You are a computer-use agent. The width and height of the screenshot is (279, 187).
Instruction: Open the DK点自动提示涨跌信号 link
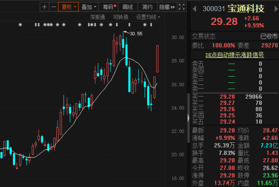(x=234, y=55)
